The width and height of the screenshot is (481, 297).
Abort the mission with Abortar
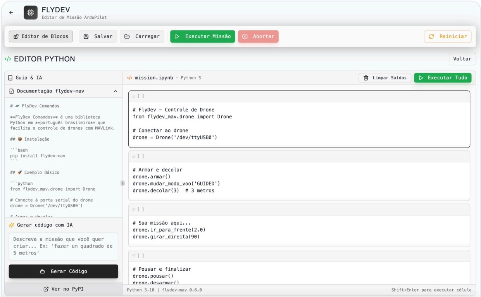click(x=258, y=36)
